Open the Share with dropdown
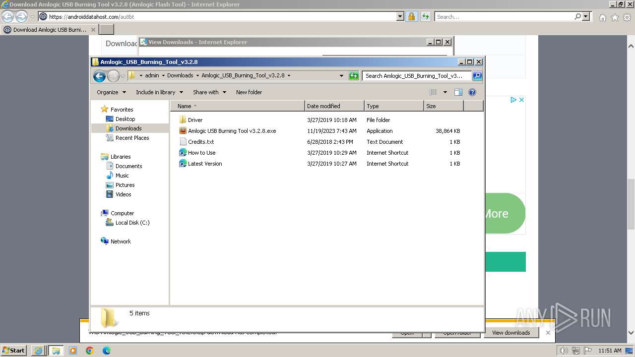635x357 pixels. (x=209, y=92)
